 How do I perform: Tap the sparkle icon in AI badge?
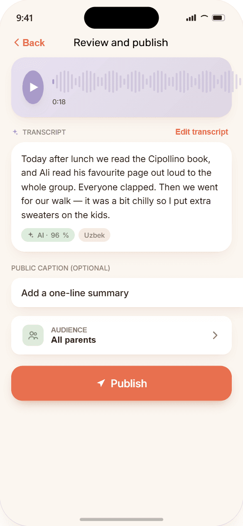tap(31, 235)
